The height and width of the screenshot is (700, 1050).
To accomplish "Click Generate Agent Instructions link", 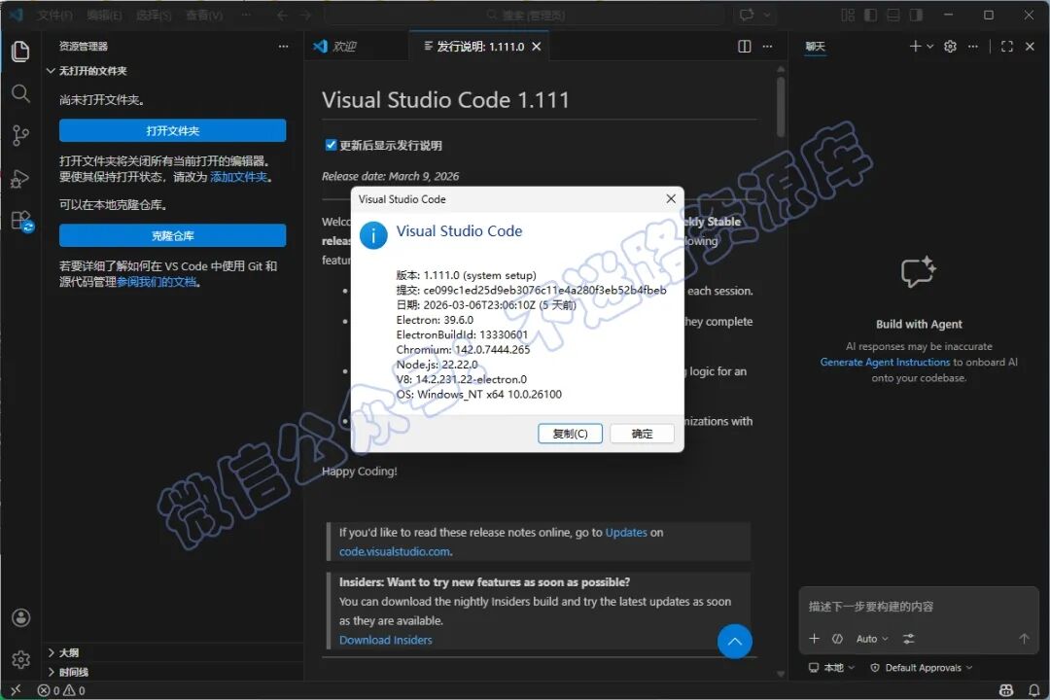I will (x=885, y=362).
